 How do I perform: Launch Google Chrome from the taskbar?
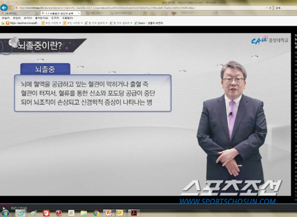tap(96, 213)
